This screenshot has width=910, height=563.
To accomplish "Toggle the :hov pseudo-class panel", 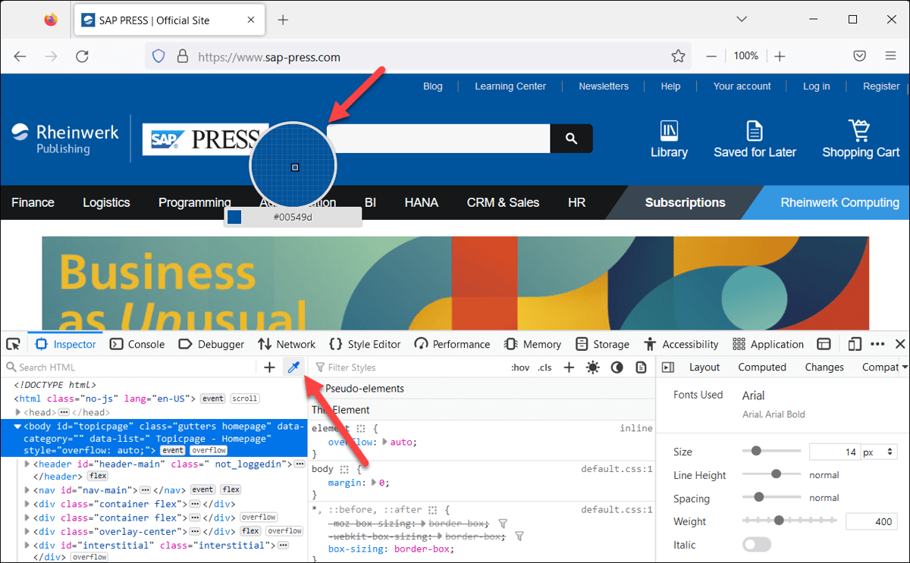I will click(x=520, y=367).
